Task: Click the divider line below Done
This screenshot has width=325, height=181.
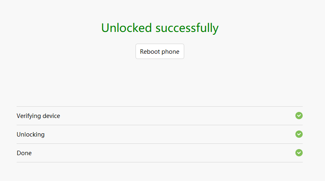Action: coord(159,162)
